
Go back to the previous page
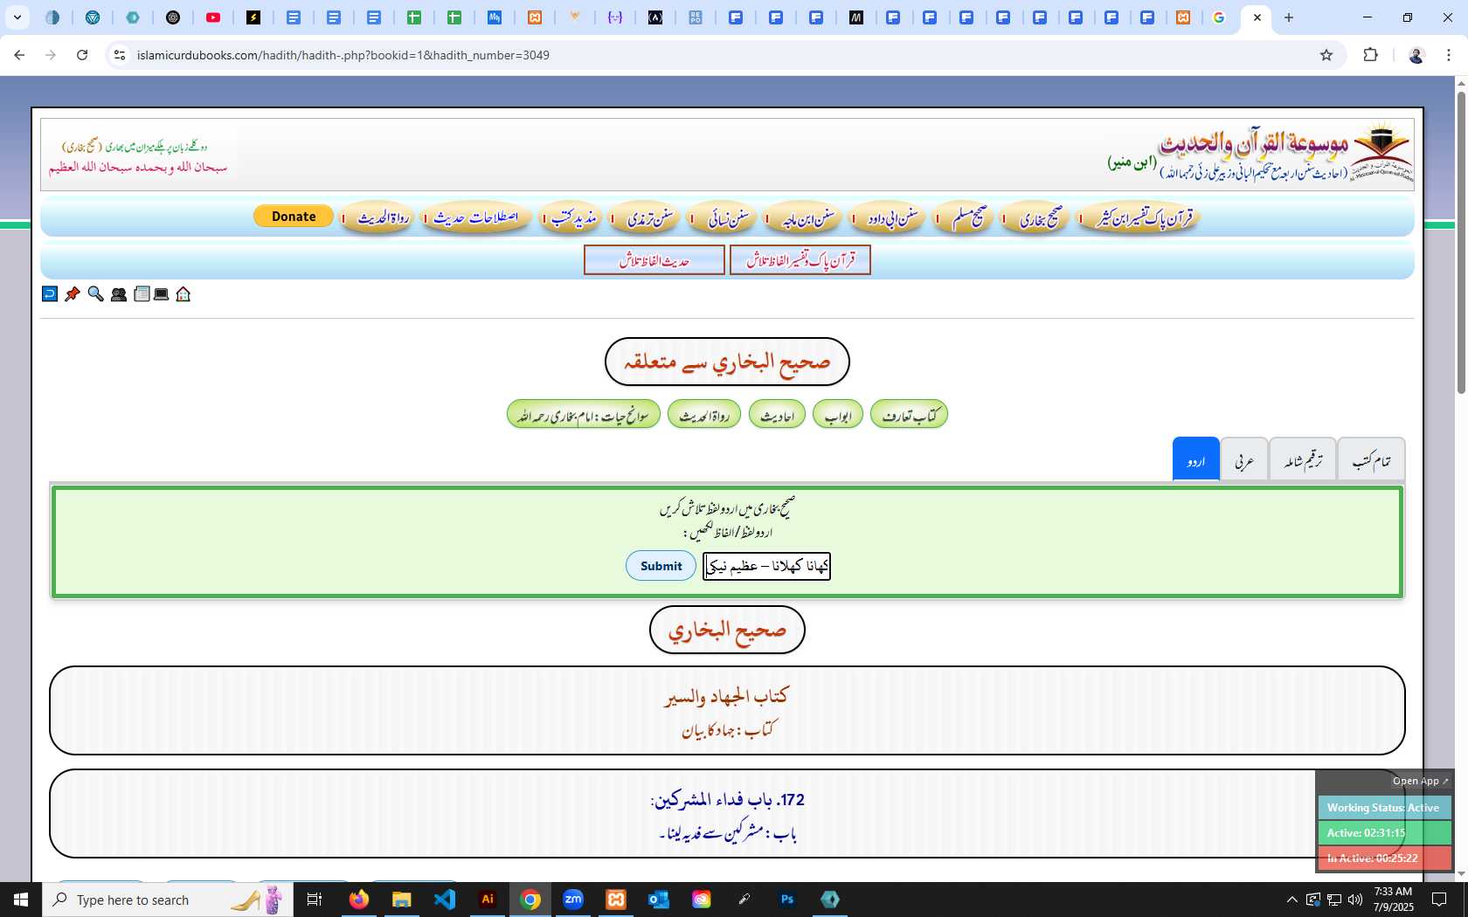(19, 55)
